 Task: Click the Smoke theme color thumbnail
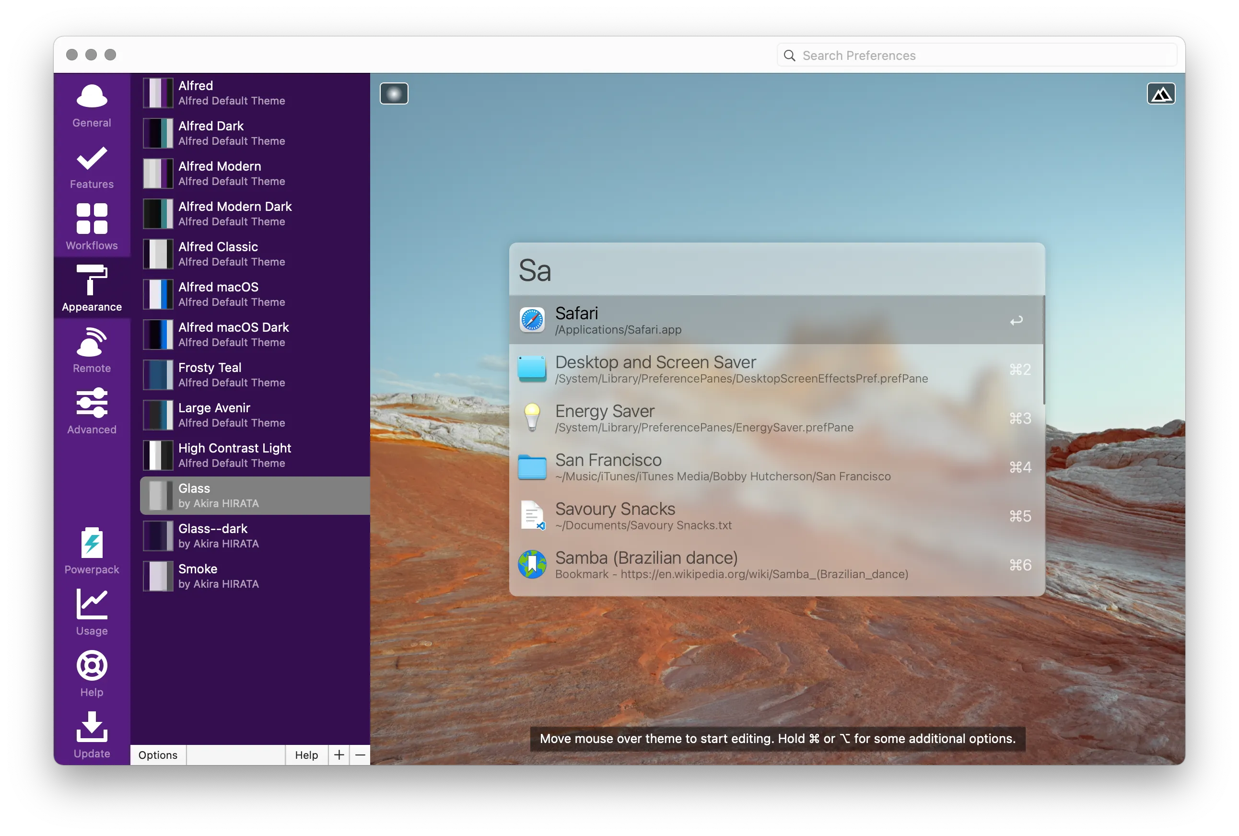pyautogui.click(x=158, y=576)
